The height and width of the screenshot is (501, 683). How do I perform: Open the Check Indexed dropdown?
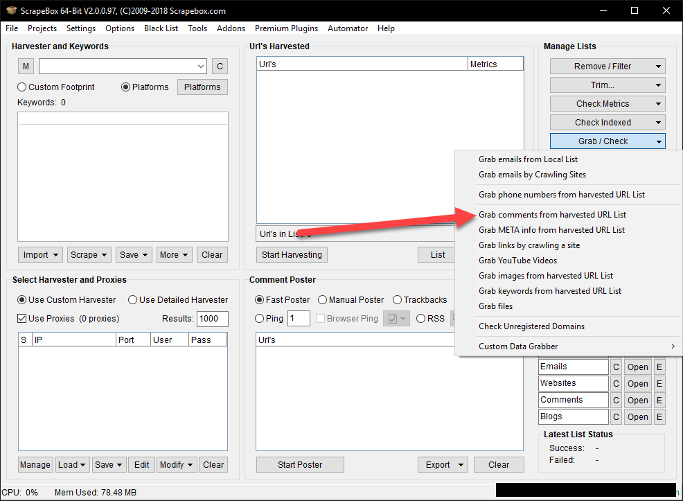[607, 123]
